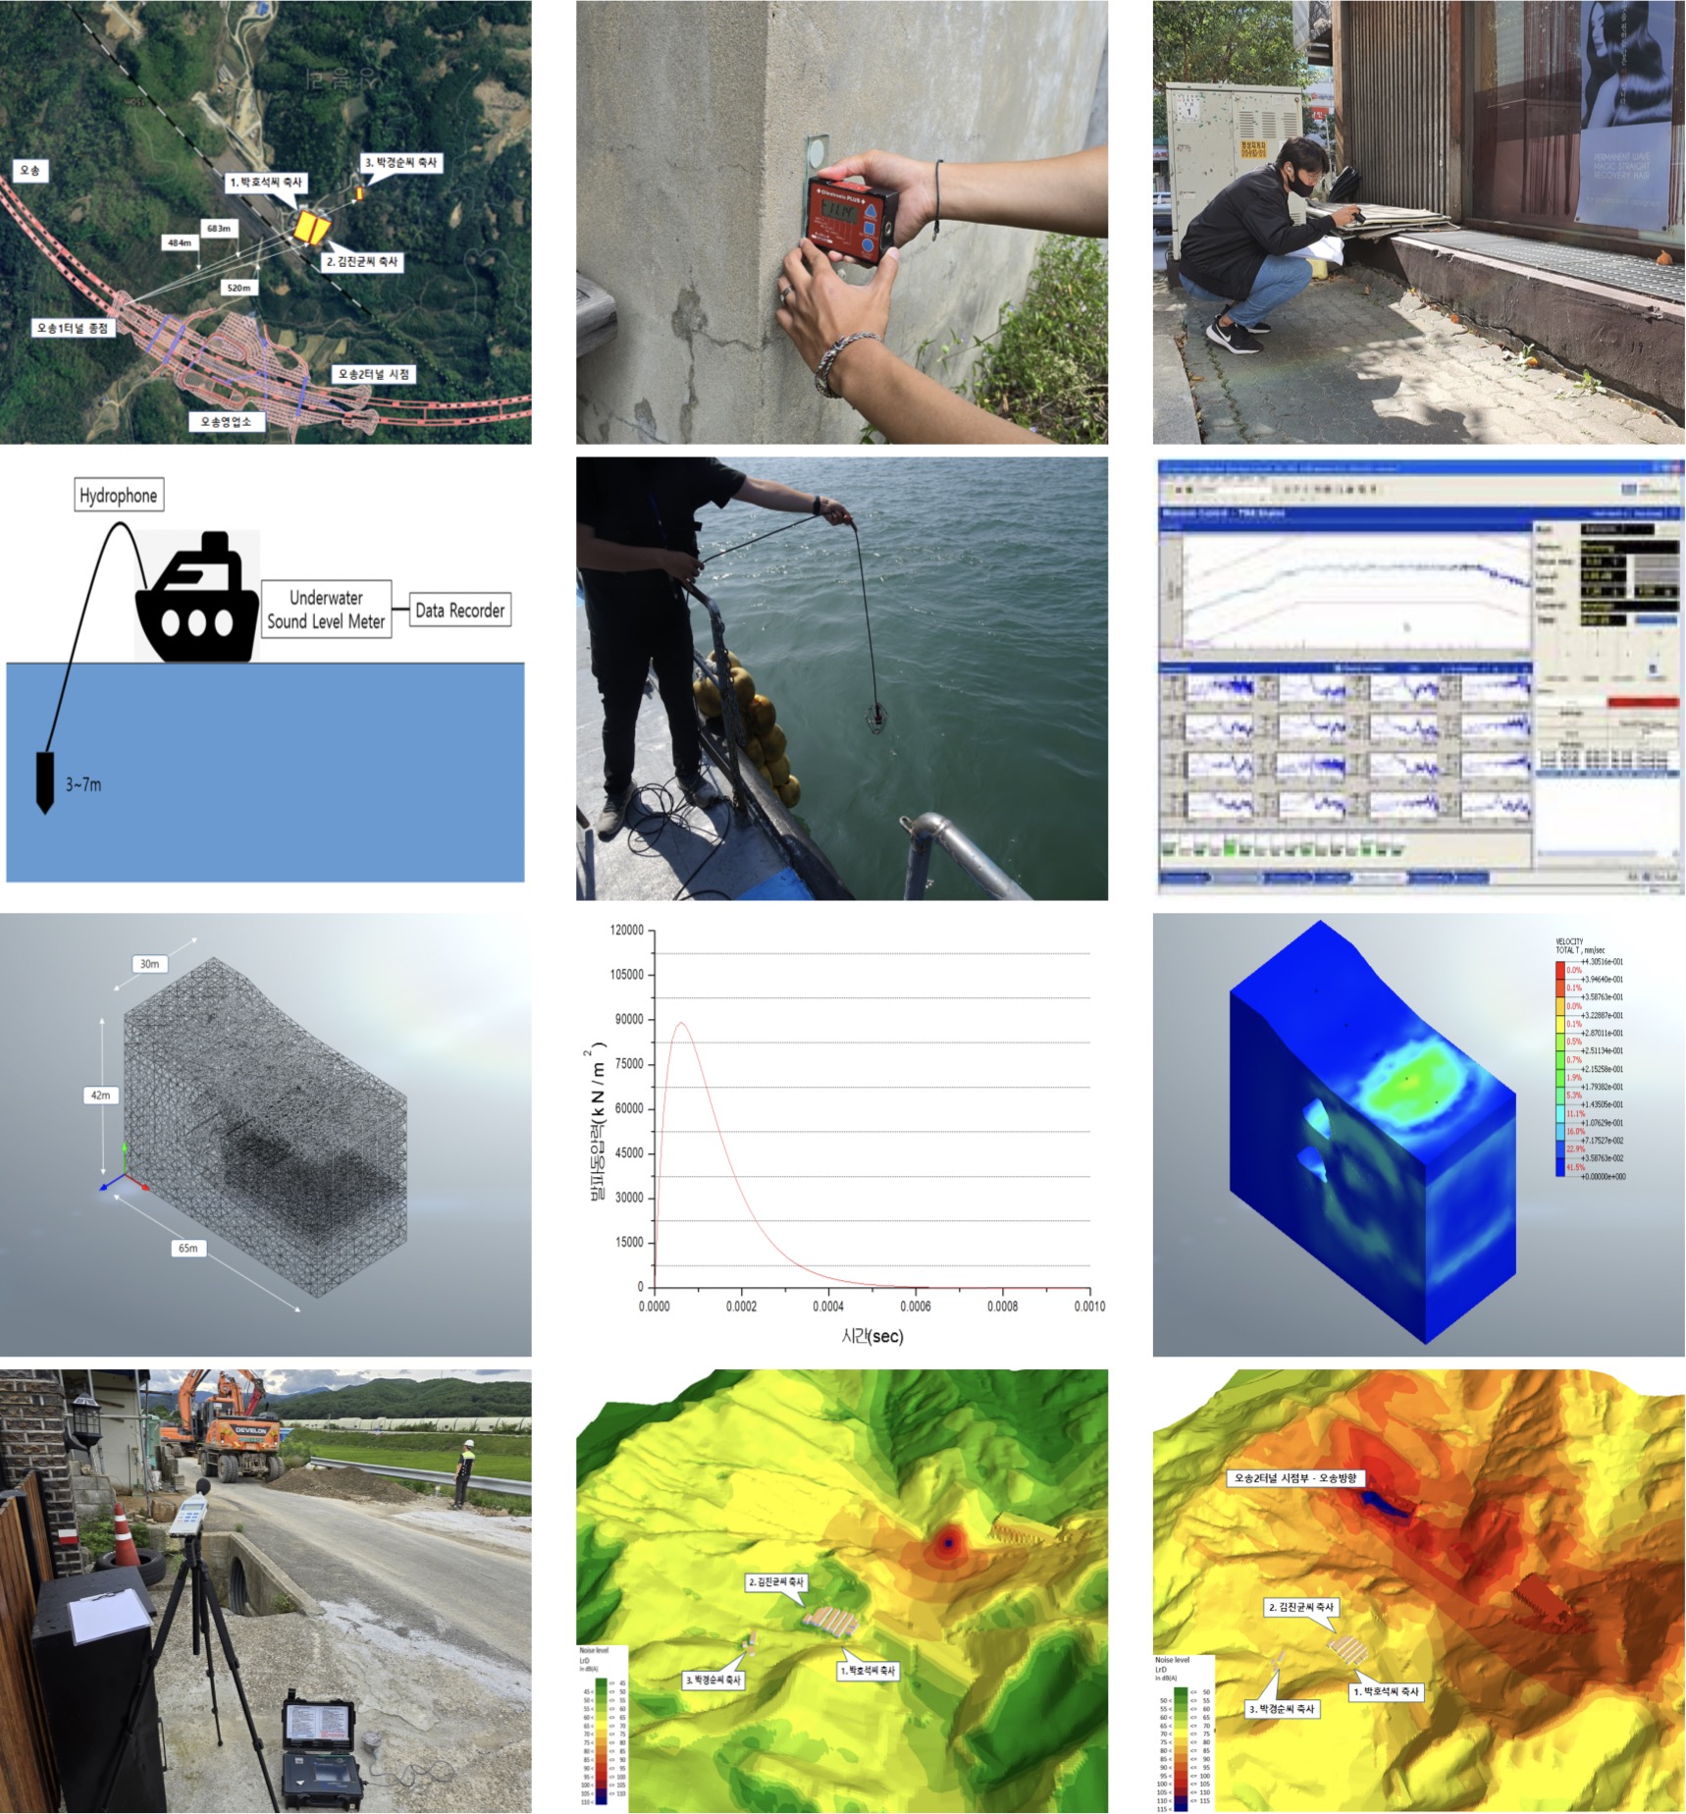Click the 30m dimension label on the mesh
Image resolution: width=1686 pixels, height=1814 pixels.
pyautogui.click(x=149, y=964)
